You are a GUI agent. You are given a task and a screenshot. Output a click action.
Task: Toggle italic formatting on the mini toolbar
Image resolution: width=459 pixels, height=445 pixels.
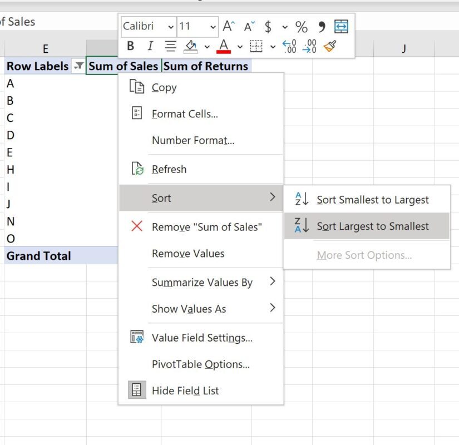149,46
